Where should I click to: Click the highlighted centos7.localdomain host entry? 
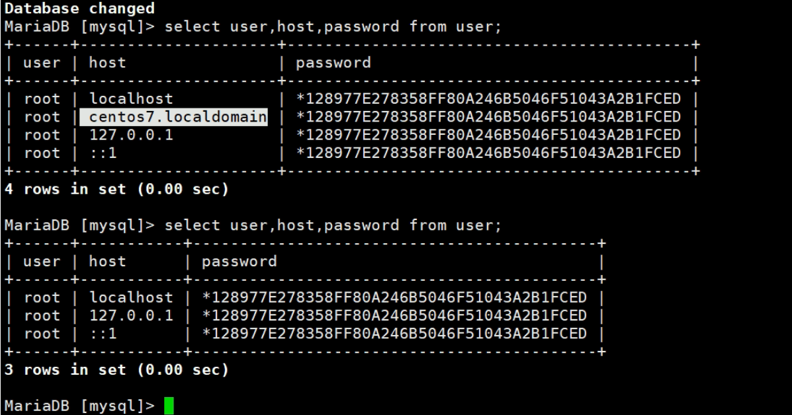pos(174,117)
